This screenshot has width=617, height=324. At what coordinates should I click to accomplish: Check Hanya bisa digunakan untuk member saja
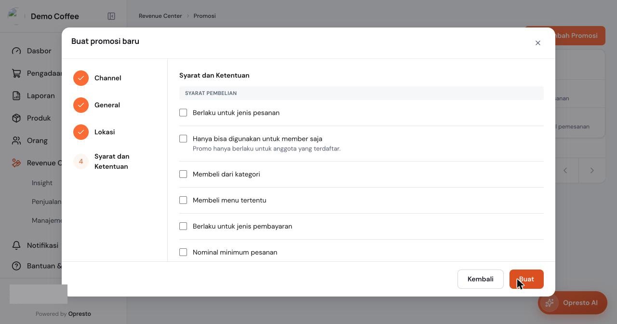[183, 139]
